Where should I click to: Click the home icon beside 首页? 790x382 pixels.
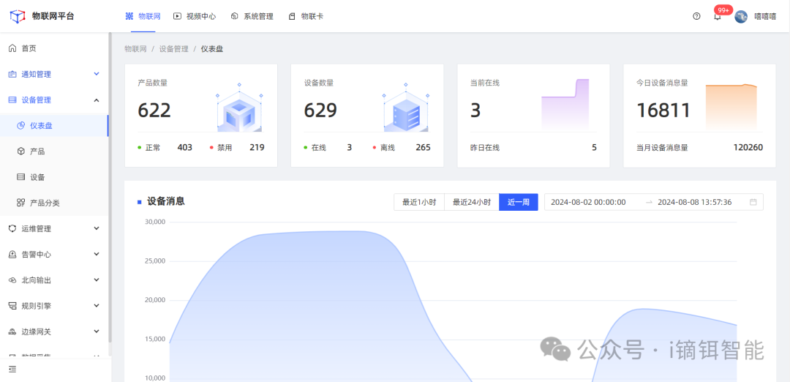point(12,48)
